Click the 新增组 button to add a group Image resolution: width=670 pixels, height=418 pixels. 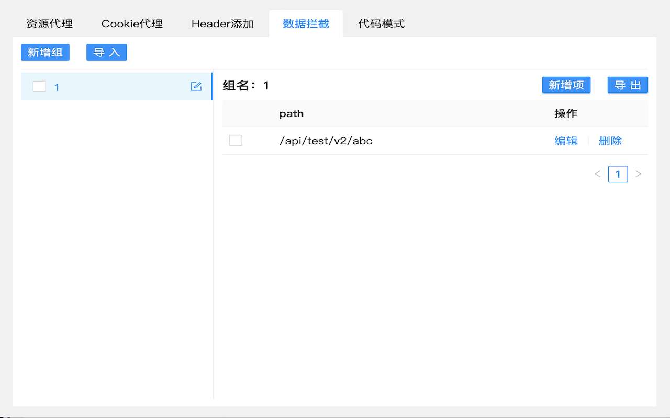click(45, 52)
